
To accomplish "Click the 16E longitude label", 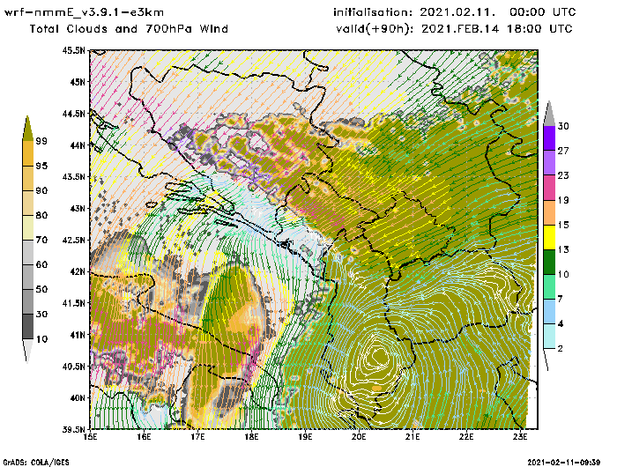I will [144, 437].
